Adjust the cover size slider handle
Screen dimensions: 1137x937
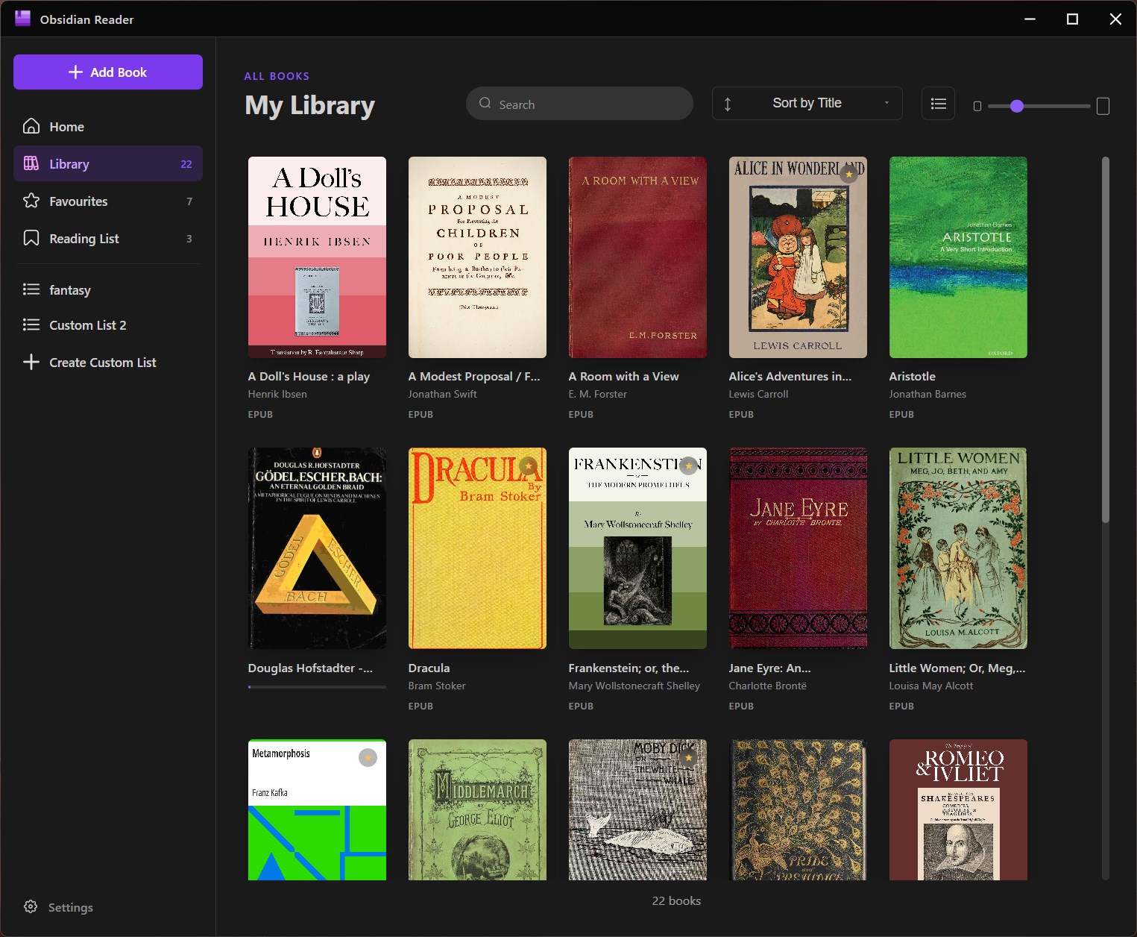(x=1017, y=106)
